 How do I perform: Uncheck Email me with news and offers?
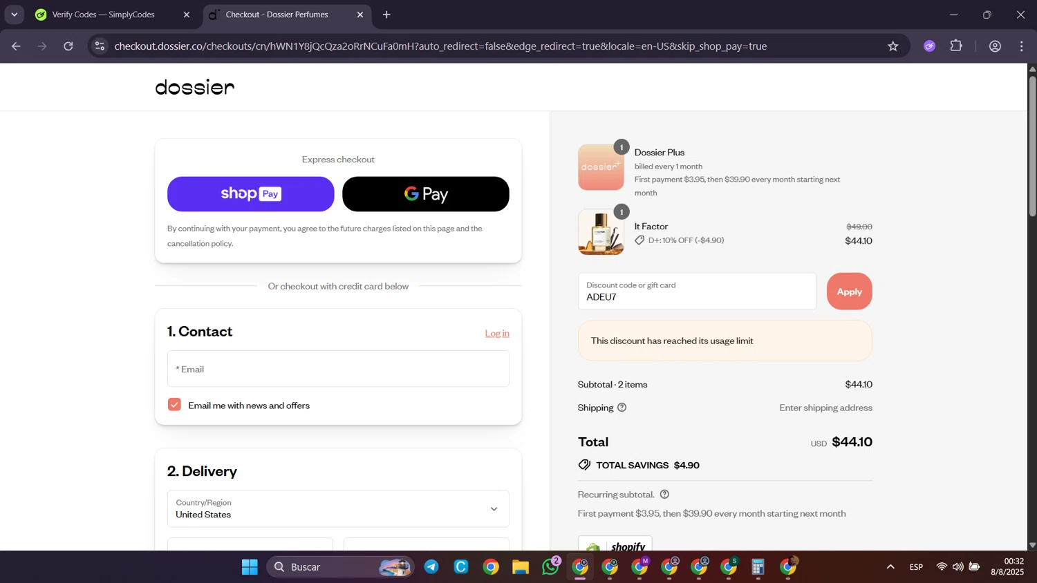tap(174, 405)
